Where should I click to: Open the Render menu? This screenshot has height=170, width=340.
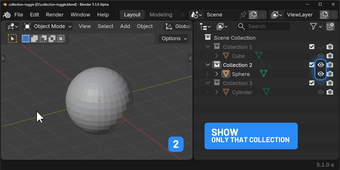point(55,14)
